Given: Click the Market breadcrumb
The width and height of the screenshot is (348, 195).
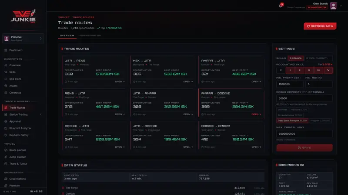Looking at the screenshot, I should (64, 17).
